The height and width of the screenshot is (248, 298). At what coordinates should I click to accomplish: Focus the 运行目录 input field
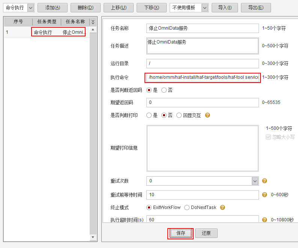[x=203, y=63]
